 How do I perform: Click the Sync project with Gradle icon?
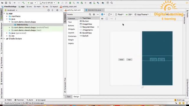coord(90,3)
